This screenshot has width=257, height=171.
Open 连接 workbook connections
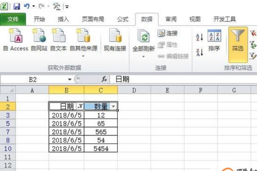click(167, 33)
